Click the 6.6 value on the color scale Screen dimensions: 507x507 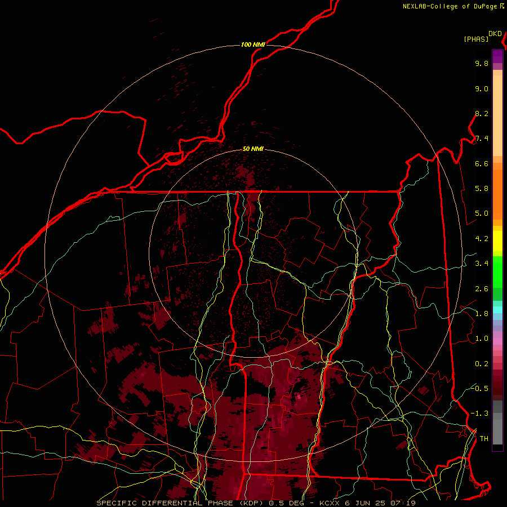[482, 164]
